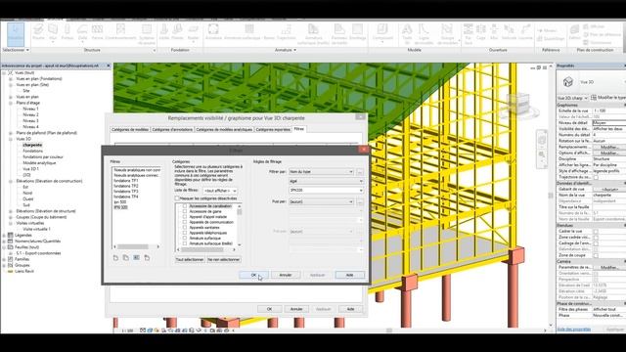Check Accessoire de gaine category
Screen dimensions: 626x352
point(185,211)
